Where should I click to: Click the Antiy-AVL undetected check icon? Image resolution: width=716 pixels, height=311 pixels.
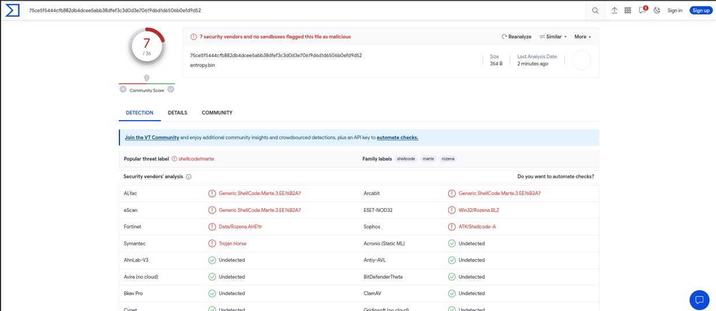452,260
